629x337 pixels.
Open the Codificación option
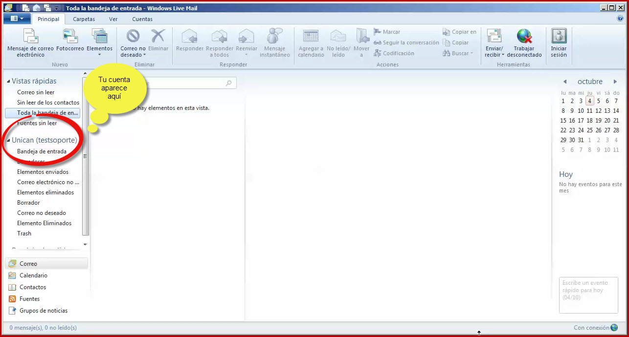[x=394, y=53]
